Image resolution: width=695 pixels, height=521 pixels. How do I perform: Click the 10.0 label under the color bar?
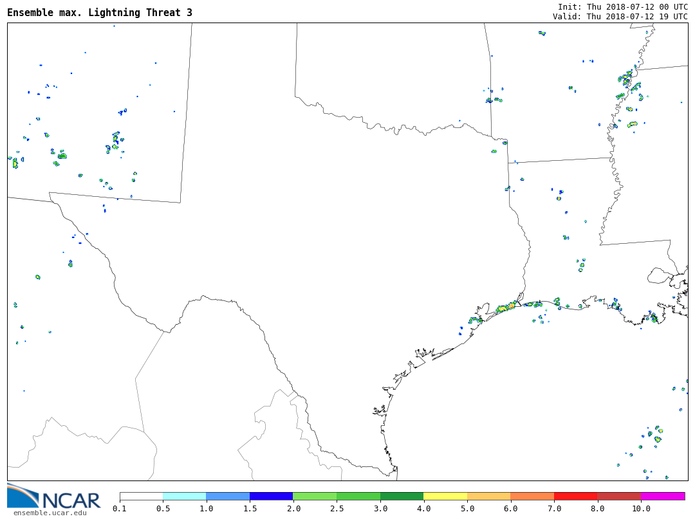(641, 509)
